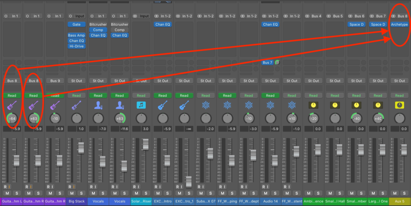The height and width of the screenshot is (206, 411).
Task: Toggle Gate plugin on Big Stack
Action: [76, 24]
